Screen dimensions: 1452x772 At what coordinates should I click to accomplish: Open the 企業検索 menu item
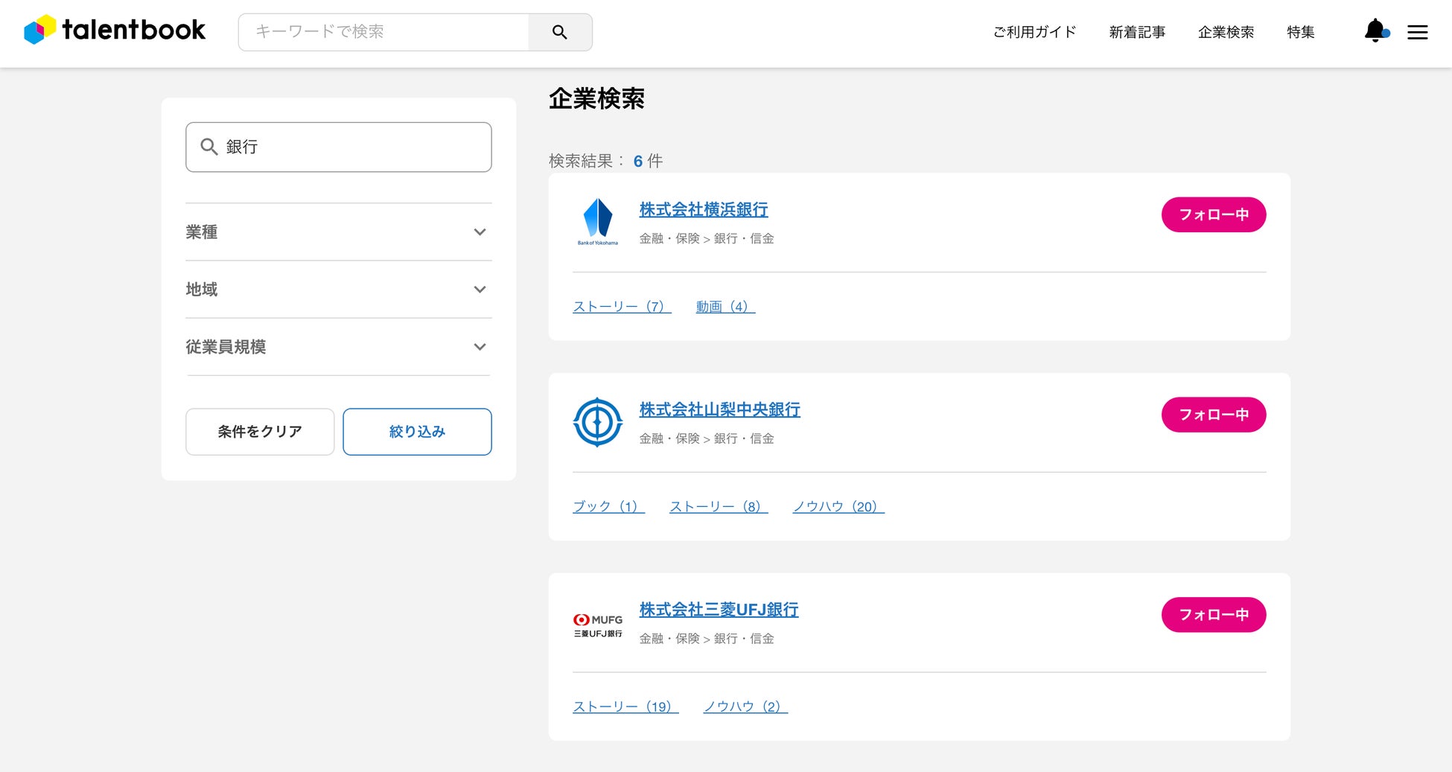point(1226,32)
